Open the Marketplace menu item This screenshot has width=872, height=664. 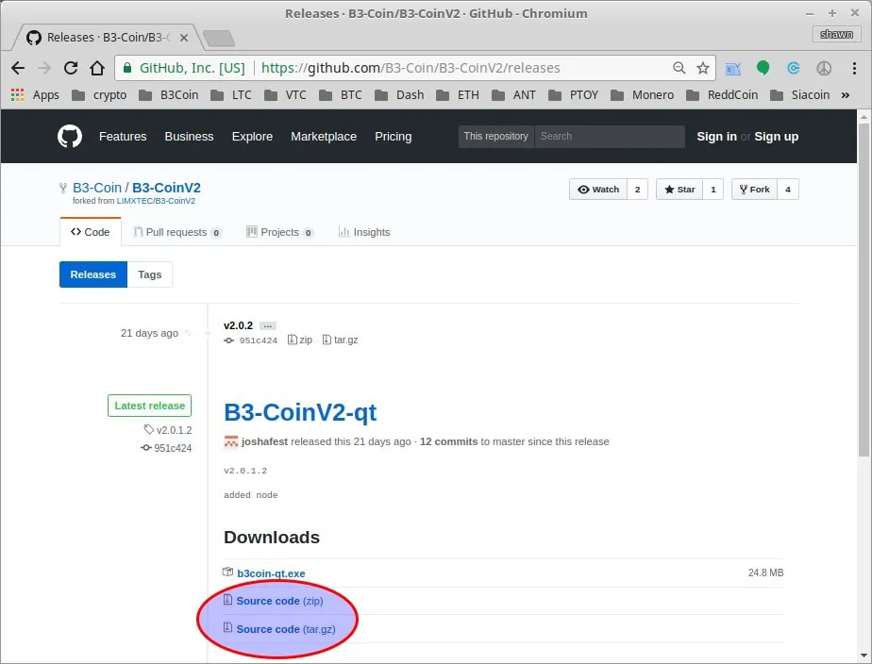click(x=324, y=136)
